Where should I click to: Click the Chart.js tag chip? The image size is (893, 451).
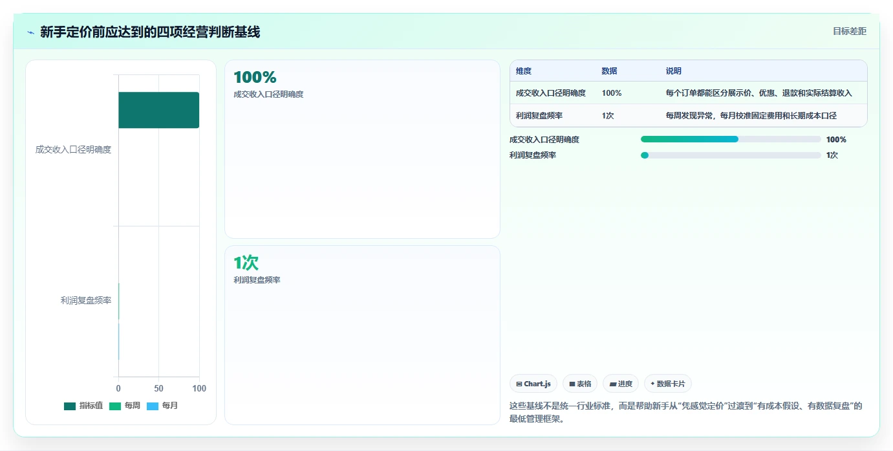[533, 384]
